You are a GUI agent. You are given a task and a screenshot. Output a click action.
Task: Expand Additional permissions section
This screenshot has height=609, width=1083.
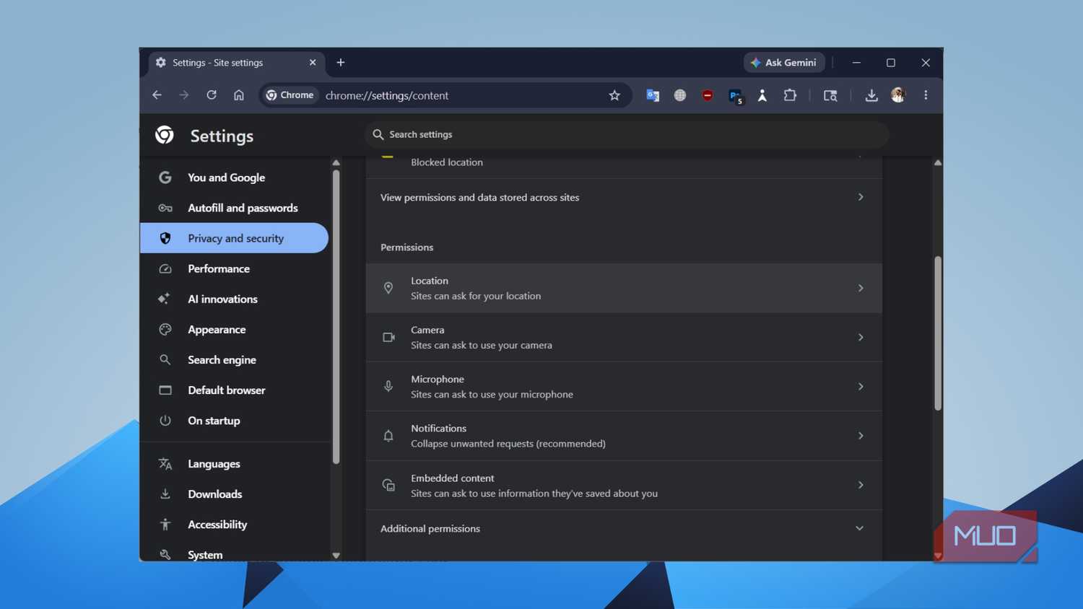624,528
